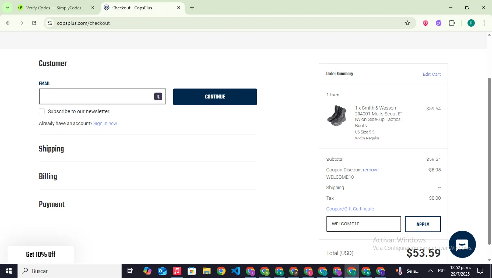492x278 pixels.
Task: Click the Windows search box Buscar
Action: pyautogui.click(x=70, y=271)
